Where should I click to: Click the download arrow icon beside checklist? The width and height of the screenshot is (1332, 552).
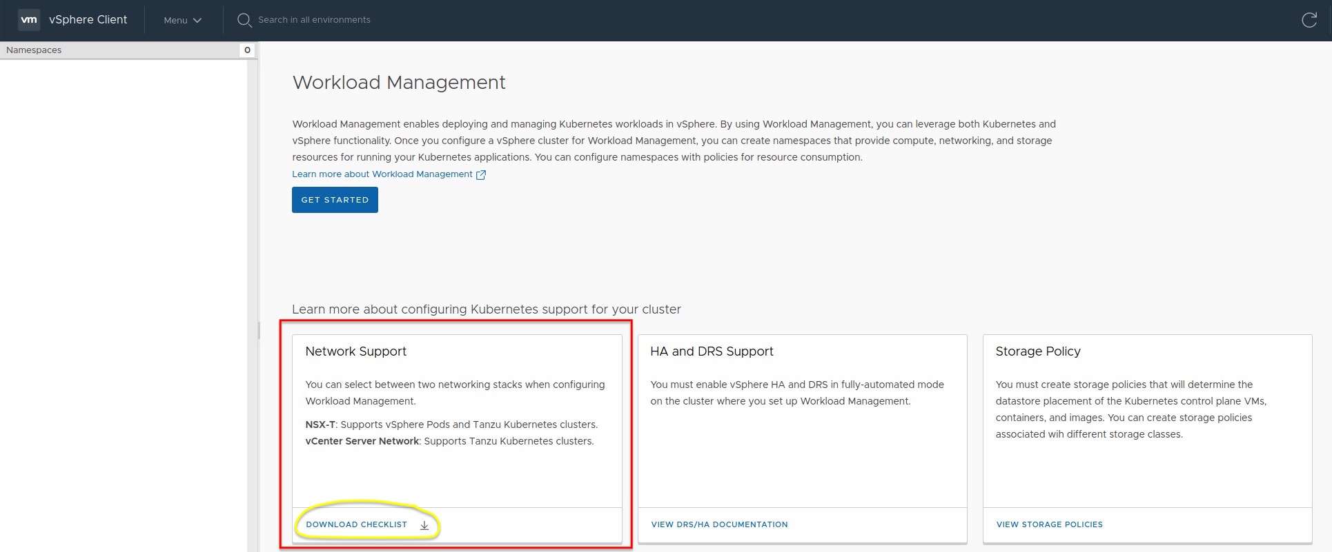(424, 525)
